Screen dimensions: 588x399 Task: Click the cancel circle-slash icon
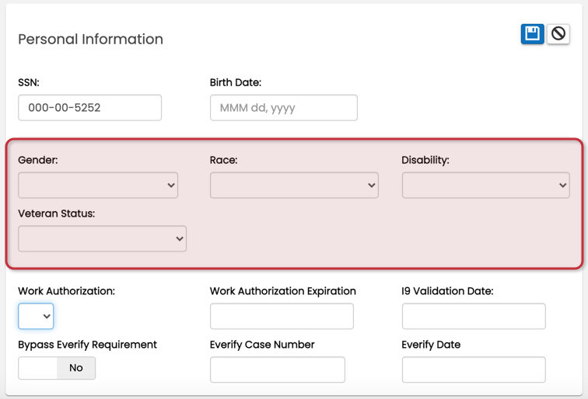point(558,34)
